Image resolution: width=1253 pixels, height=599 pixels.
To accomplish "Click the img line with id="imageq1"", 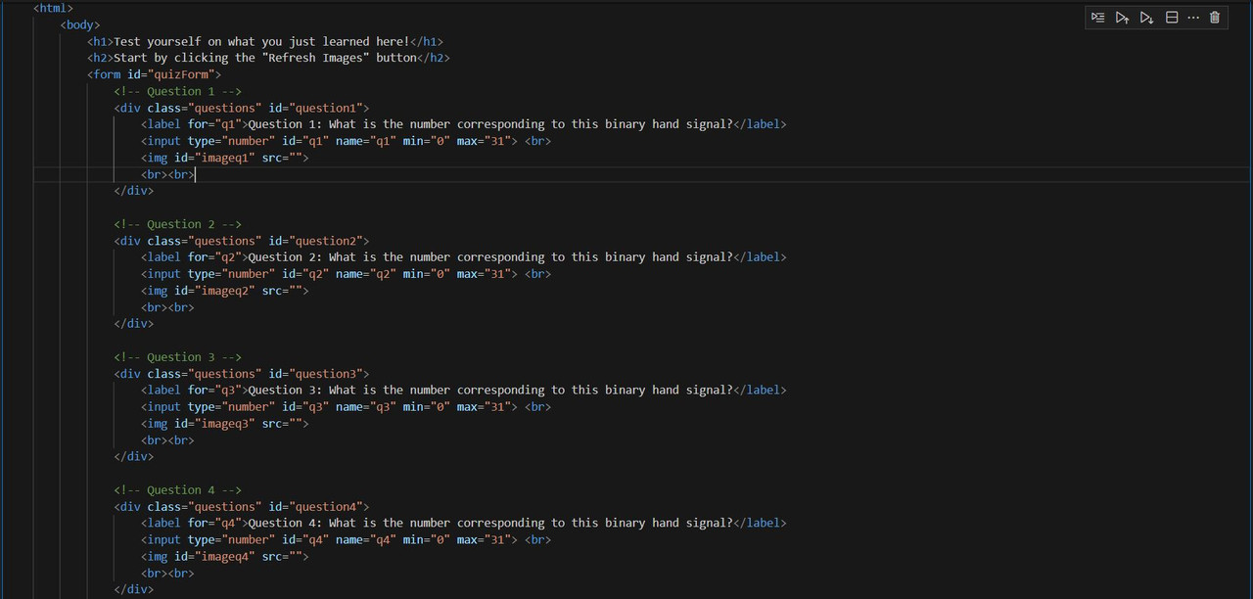I will click(x=224, y=158).
